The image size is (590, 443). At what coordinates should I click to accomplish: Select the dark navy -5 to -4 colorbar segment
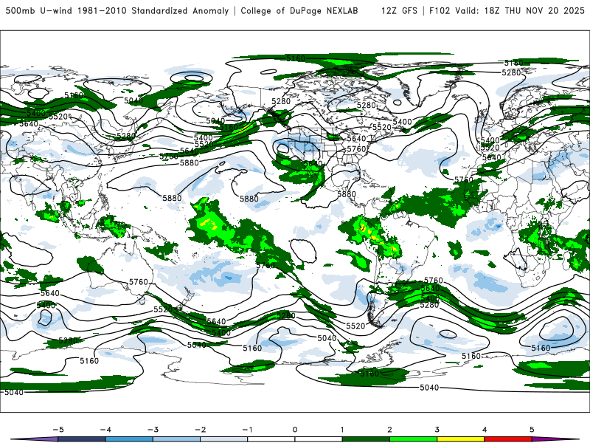[82, 439]
